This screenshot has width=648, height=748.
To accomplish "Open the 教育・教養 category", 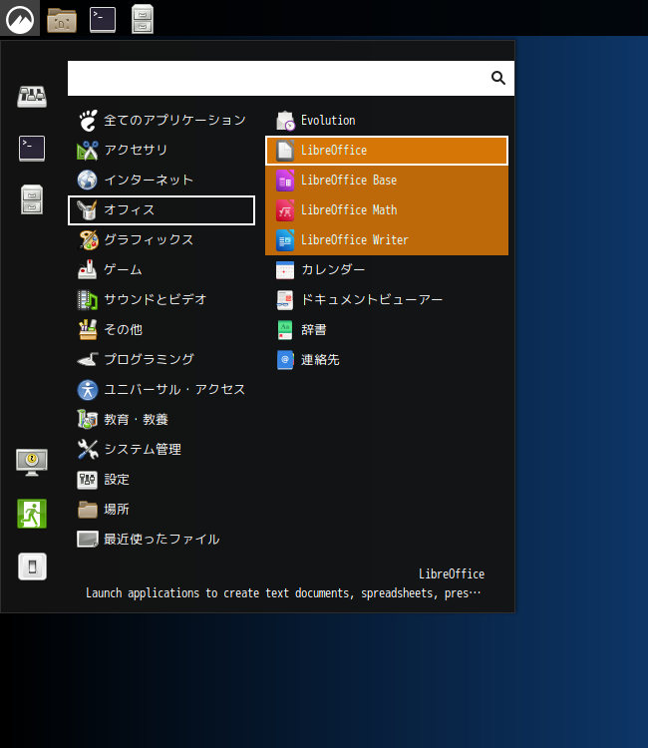I will pos(162,419).
